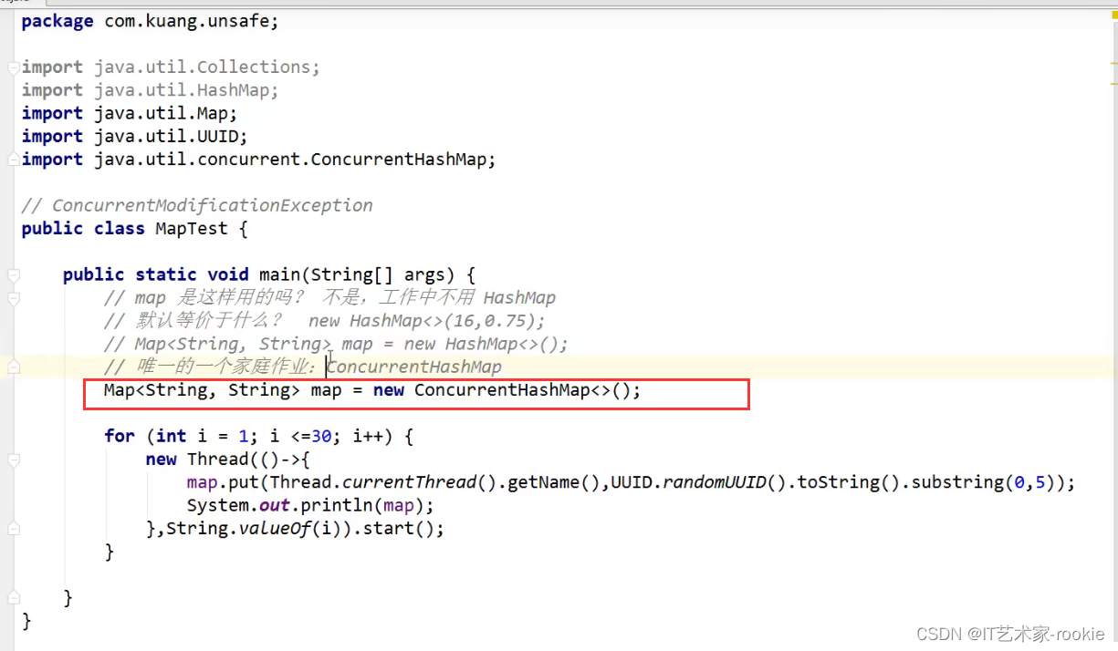Click the package com.kuang.unsafe line
1118x651 pixels.
pyautogui.click(x=150, y=21)
